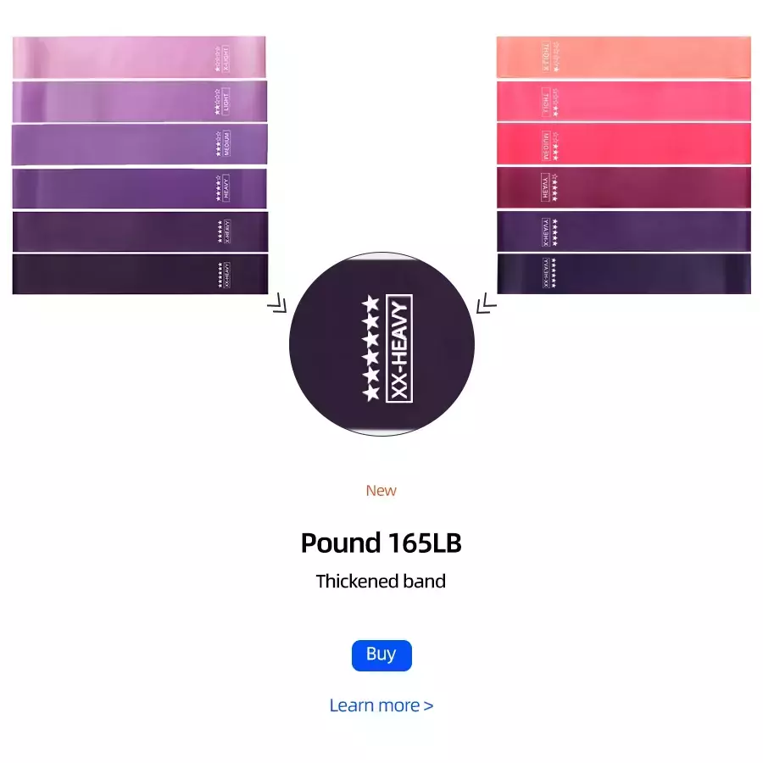
Task: Choose the dark XX-HEAVY band in red set
Action: (x=624, y=274)
